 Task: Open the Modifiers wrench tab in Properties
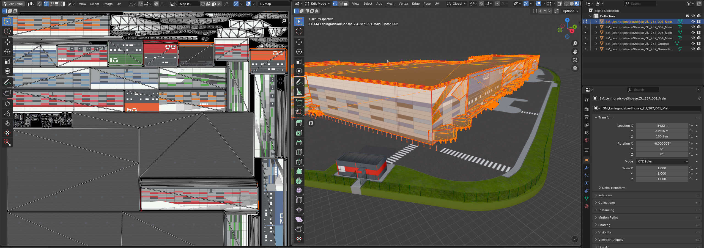(x=587, y=168)
